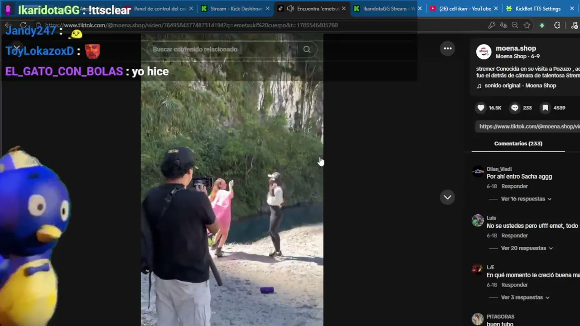This screenshot has height=326, width=580.
Task: Go to next video with down arrow
Action: 447,197
